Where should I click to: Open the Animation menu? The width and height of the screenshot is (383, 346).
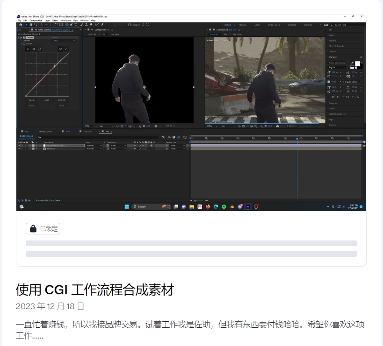point(65,21)
